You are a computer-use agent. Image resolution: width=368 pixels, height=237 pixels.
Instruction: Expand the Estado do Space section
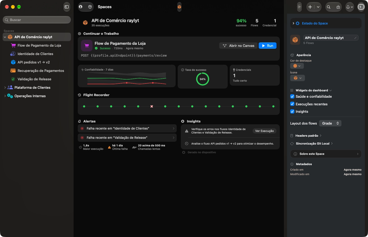click(x=293, y=23)
